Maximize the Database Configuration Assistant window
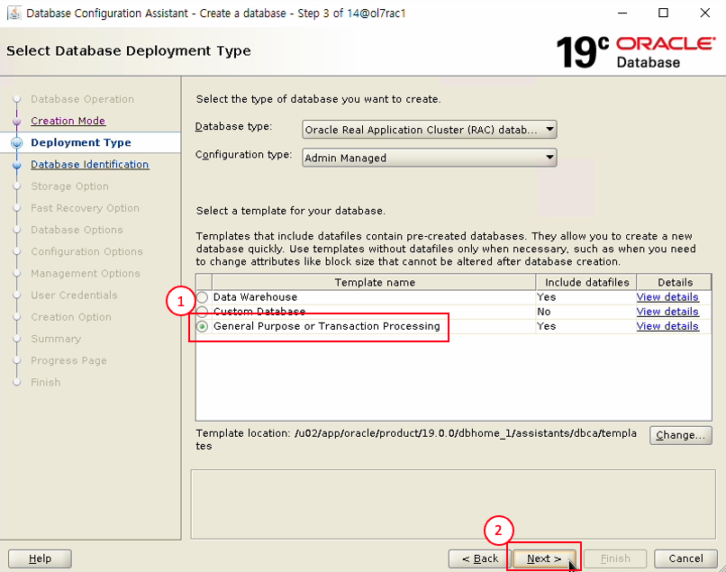 663,13
